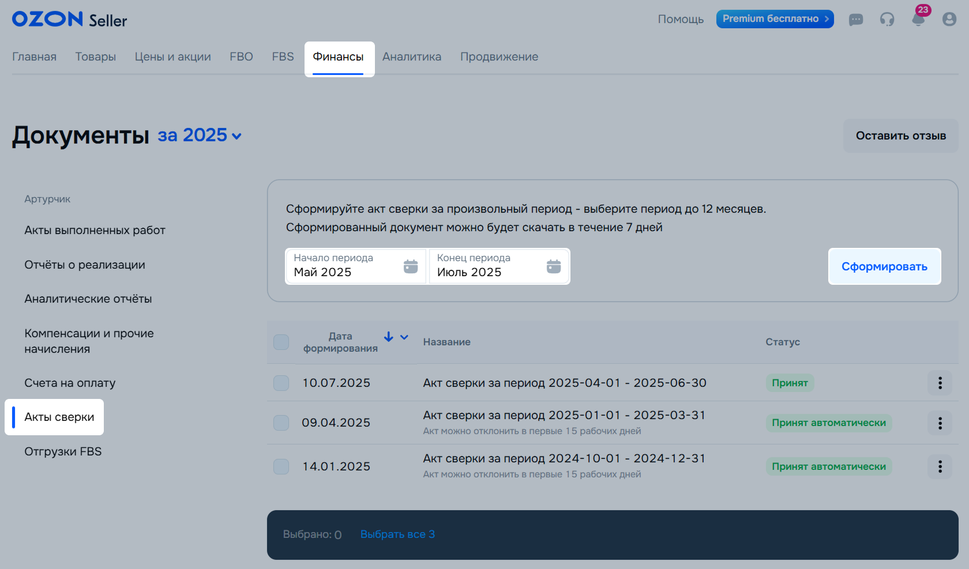Click the 'Выбрать все 3' link

397,534
